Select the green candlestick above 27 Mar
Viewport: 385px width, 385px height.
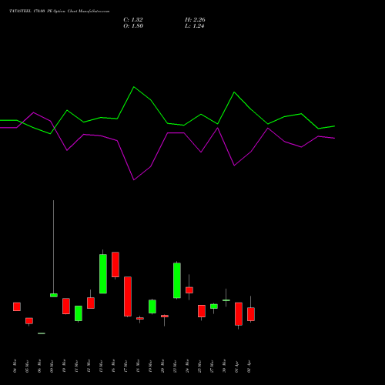pos(214,306)
